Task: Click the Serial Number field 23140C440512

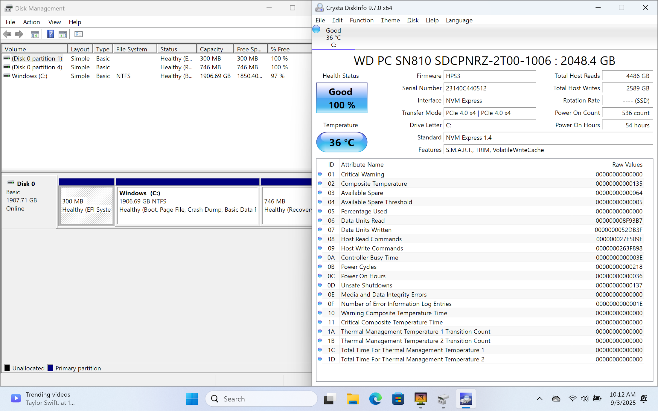Action: coord(490,88)
